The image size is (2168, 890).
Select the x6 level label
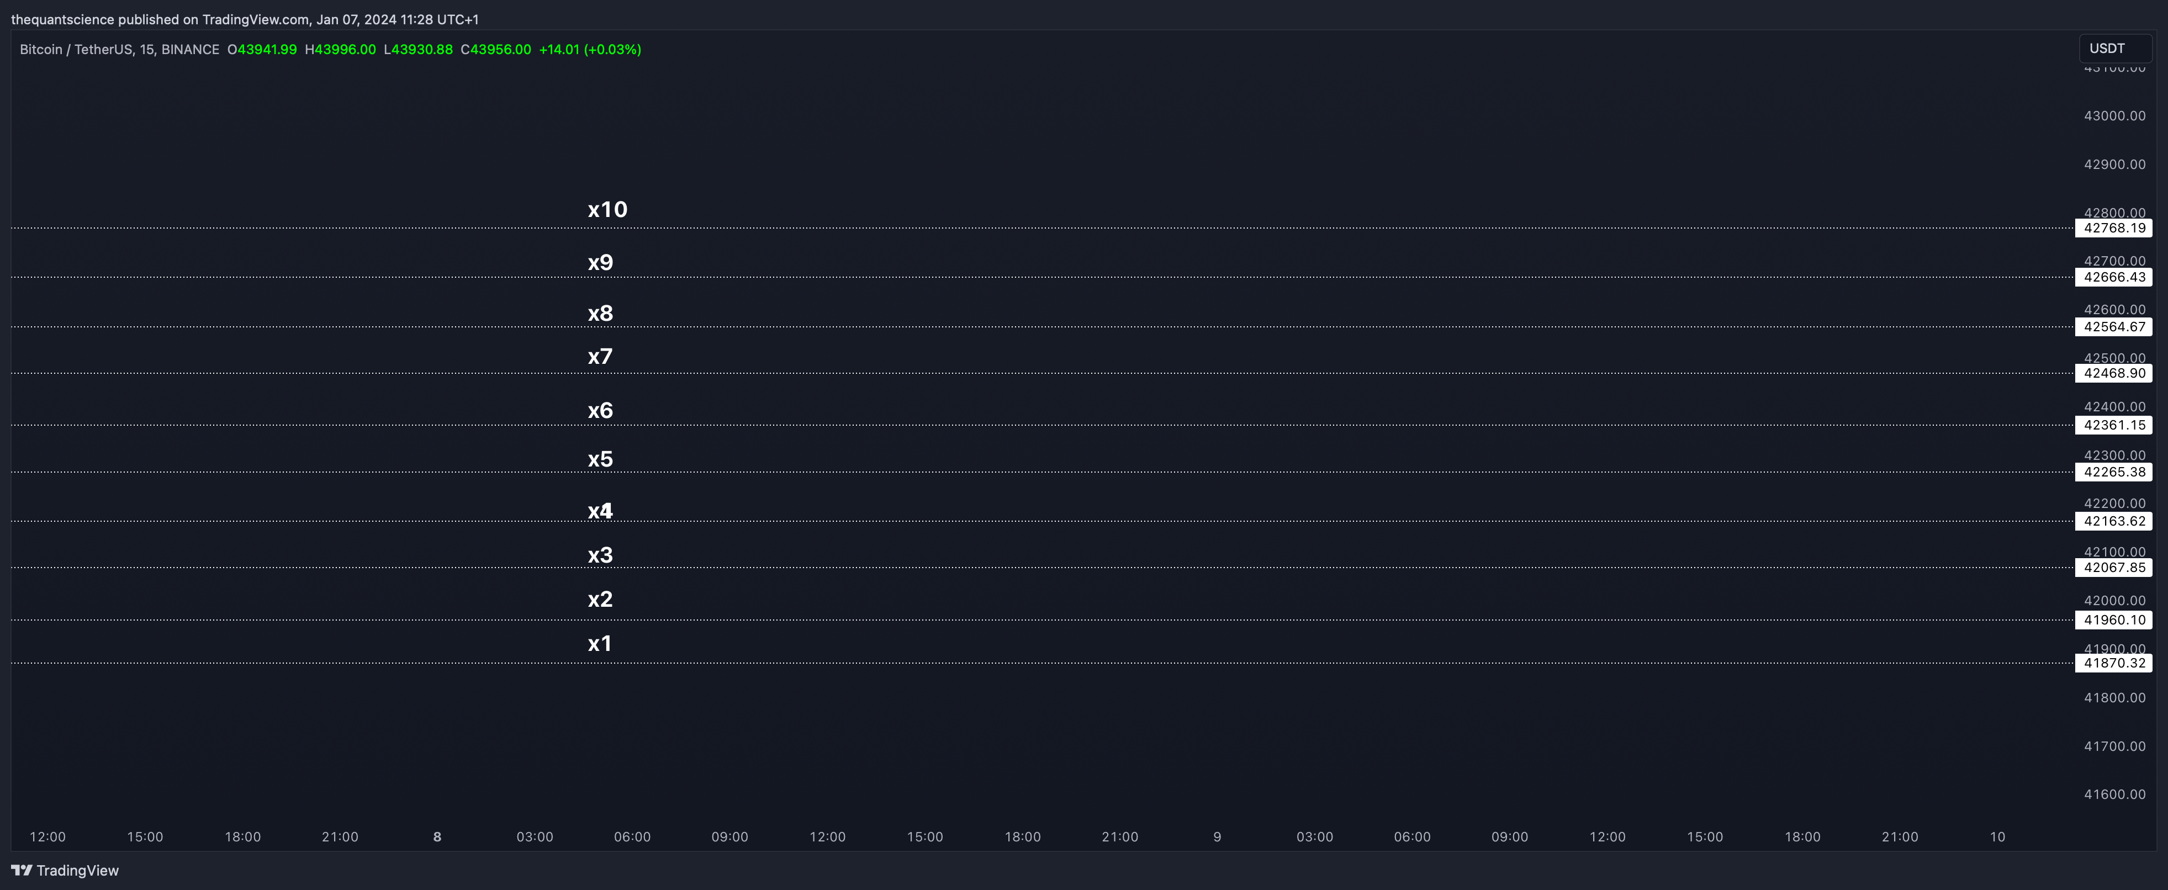(x=600, y=411)
